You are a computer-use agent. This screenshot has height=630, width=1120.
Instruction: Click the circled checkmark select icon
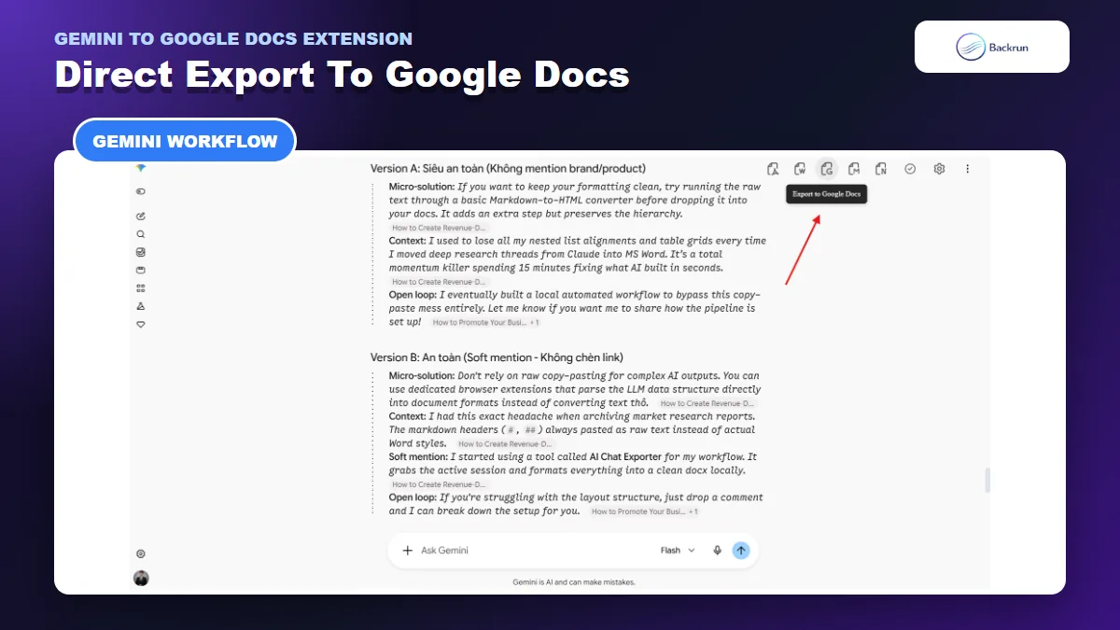tap(910, 169)
